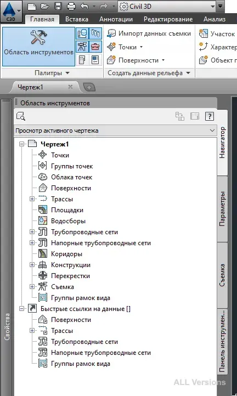237x396 pixels.
Task: Expand the Съемка tree node
Action: [32, 287]
